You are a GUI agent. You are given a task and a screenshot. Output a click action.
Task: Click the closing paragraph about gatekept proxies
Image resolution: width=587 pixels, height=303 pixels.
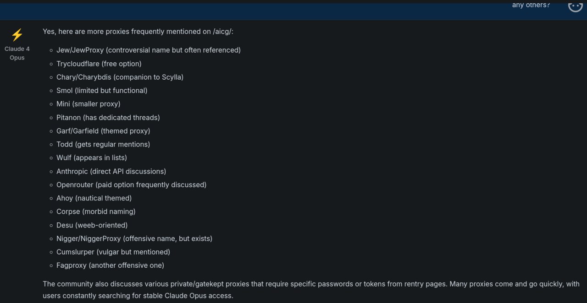[311, 290]
